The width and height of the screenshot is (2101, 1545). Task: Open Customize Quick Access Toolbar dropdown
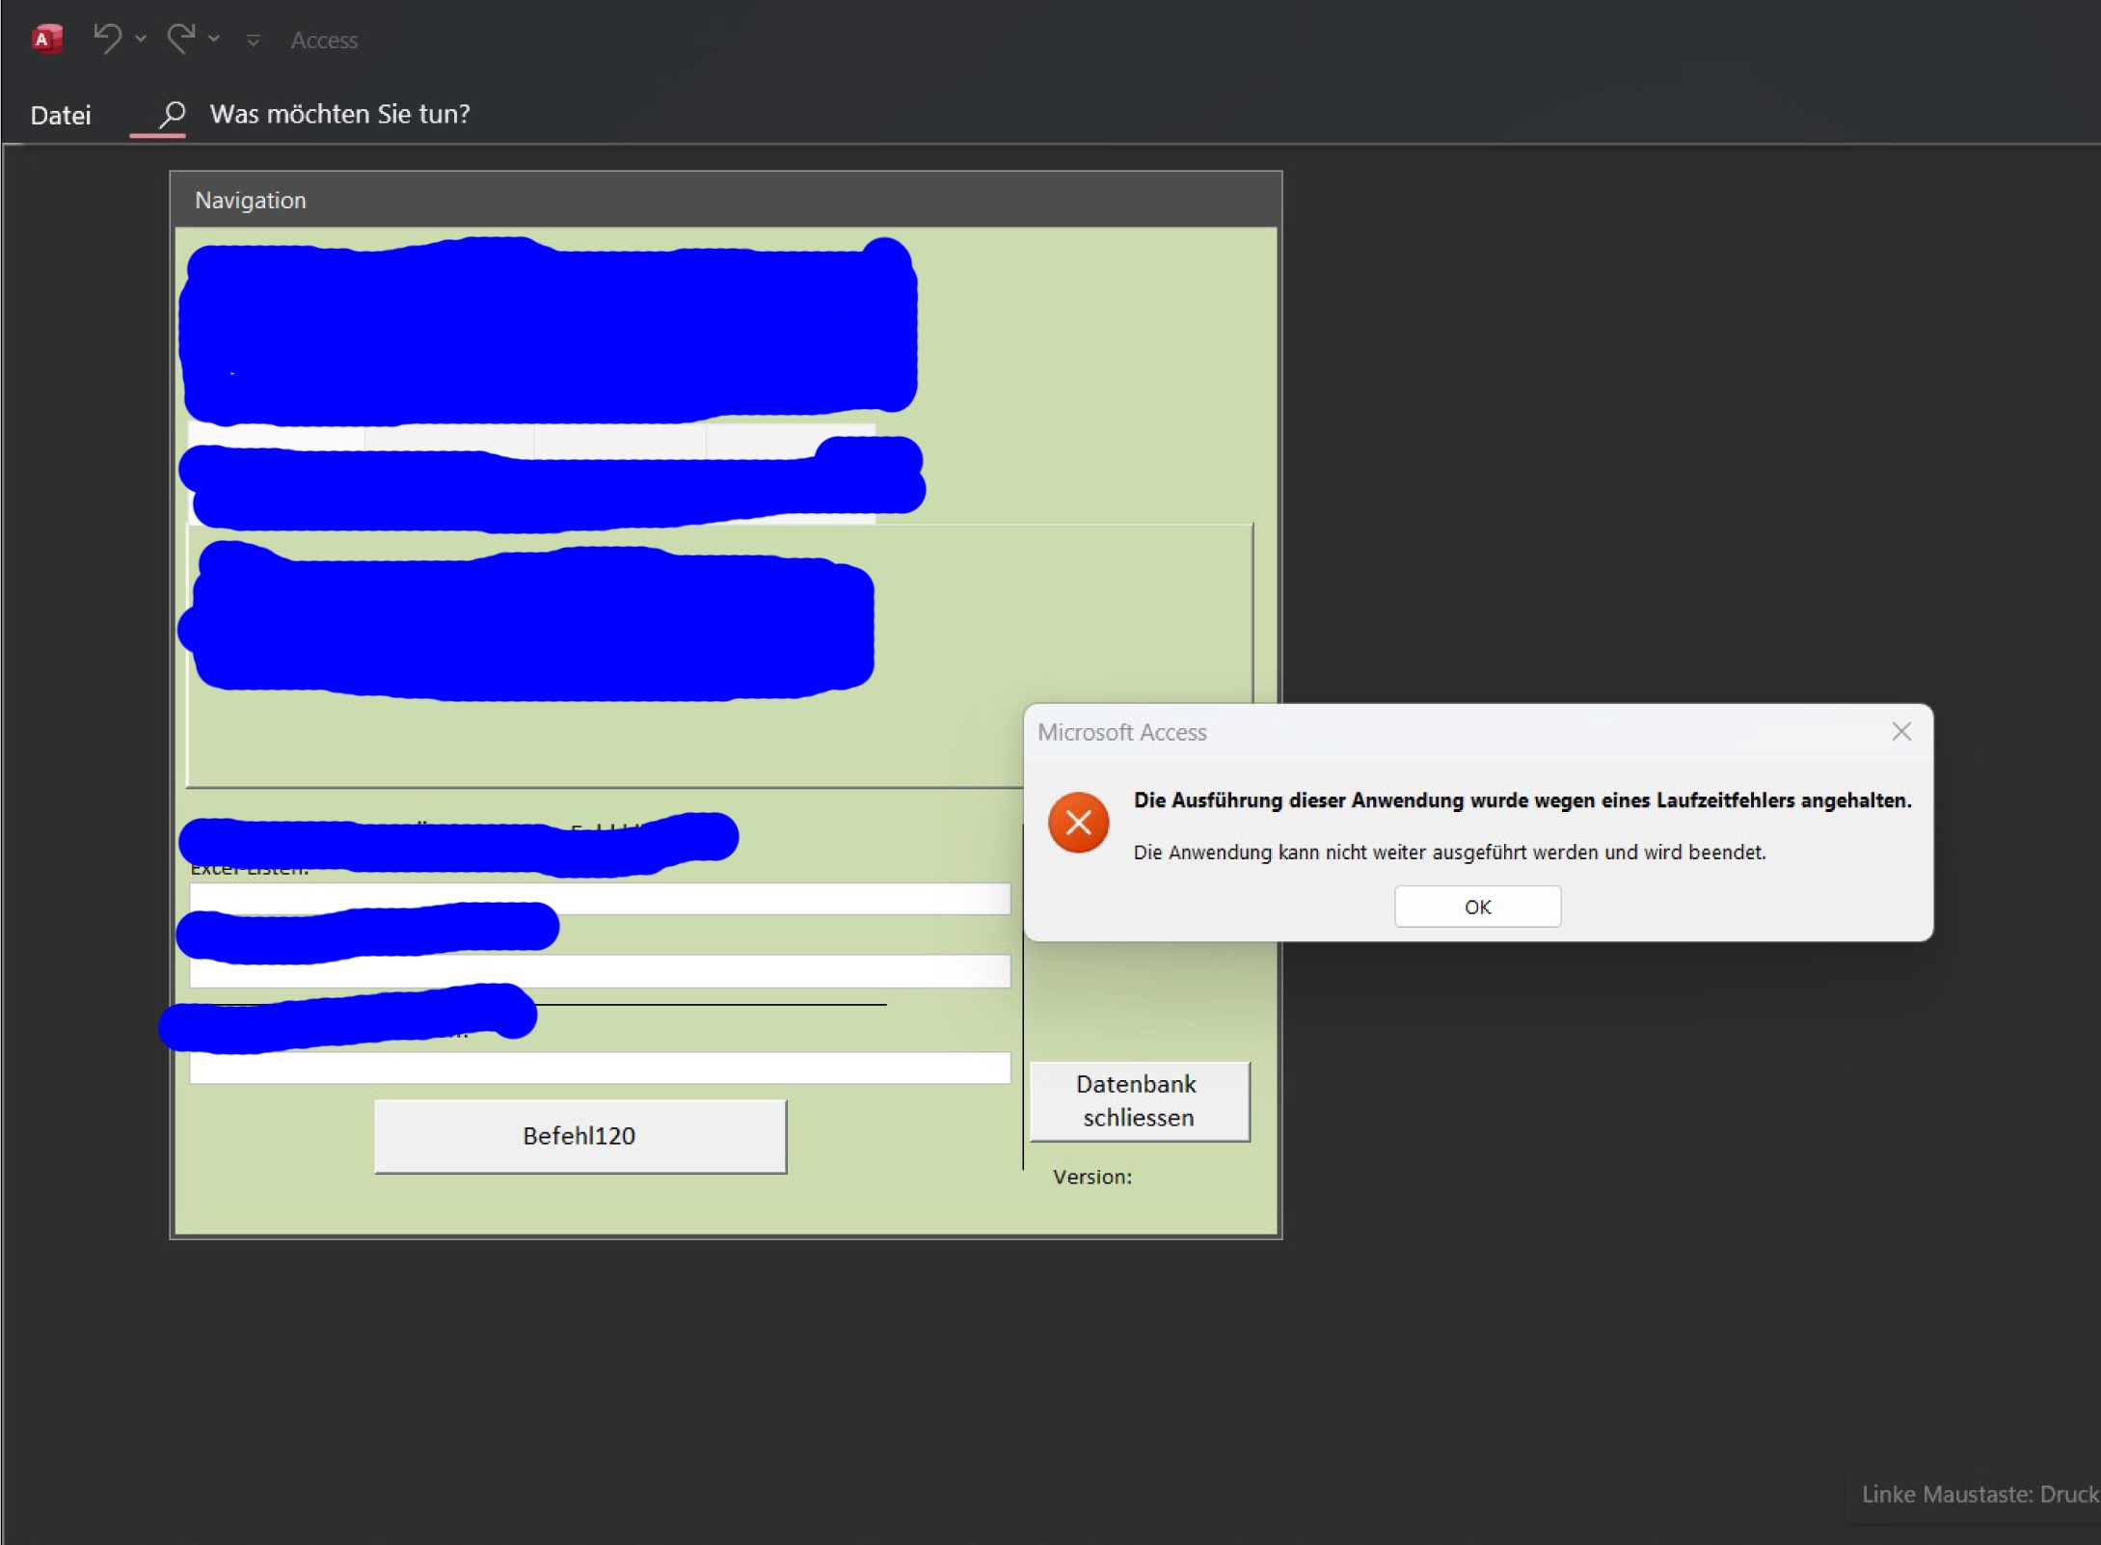[254, 41]
